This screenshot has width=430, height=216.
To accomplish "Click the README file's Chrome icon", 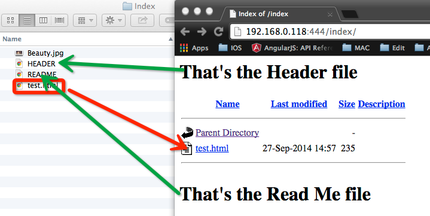I will [19, 74].
